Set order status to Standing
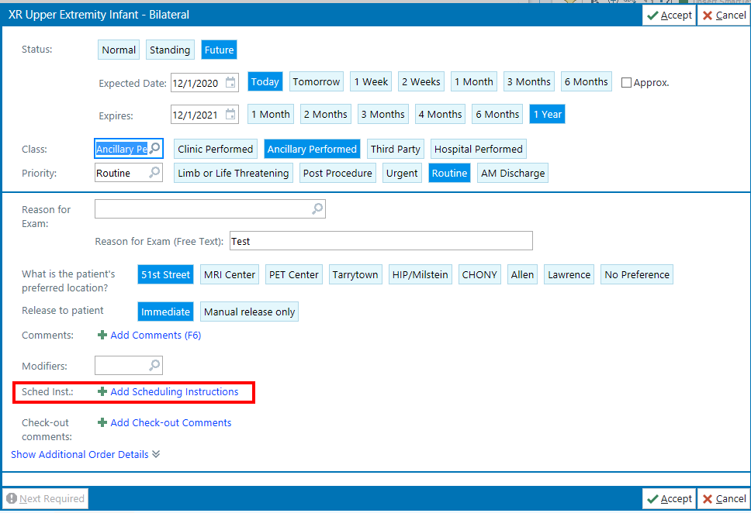Image resolution: width=751 pixels, height=513 pixels. tap(170, 50)
